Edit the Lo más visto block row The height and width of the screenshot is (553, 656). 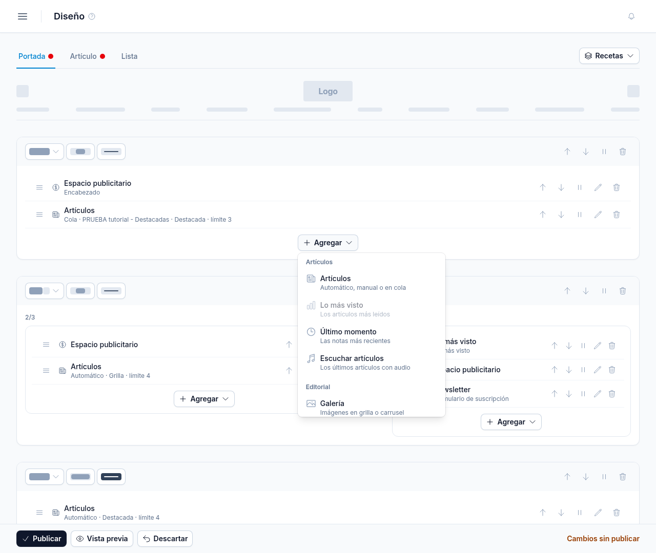point(598,346)
